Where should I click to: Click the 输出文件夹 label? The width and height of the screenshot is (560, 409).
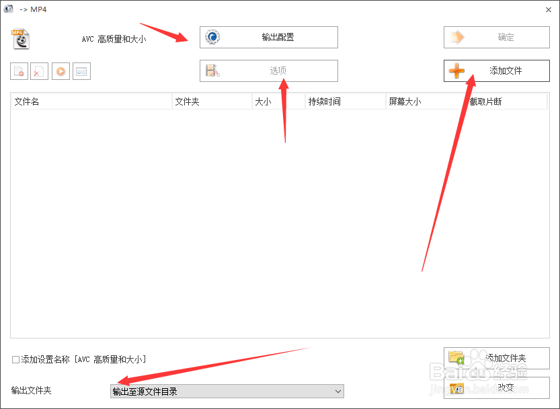click(x=32, y=390)
